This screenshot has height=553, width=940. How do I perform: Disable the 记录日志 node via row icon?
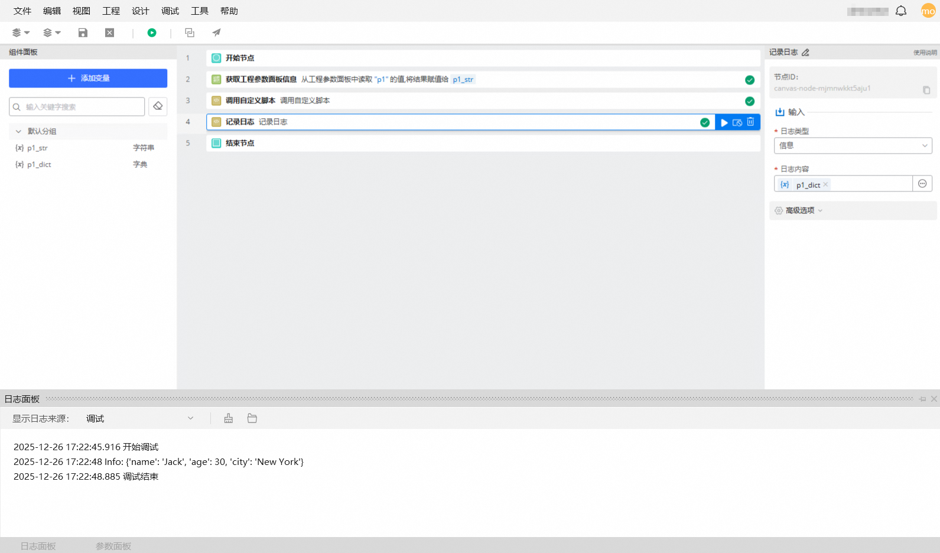click(737, 122)
